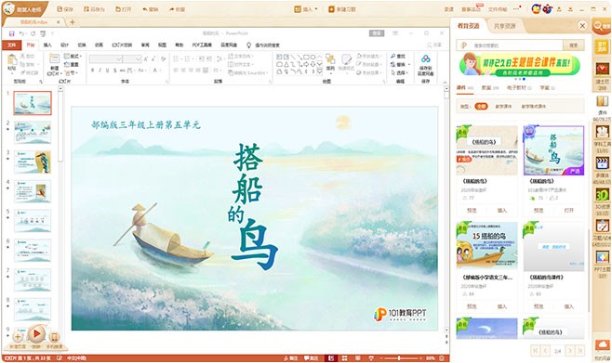Toggle Italic formatting
The width and height of the screenshot is (612, 363).
point(100,71)
